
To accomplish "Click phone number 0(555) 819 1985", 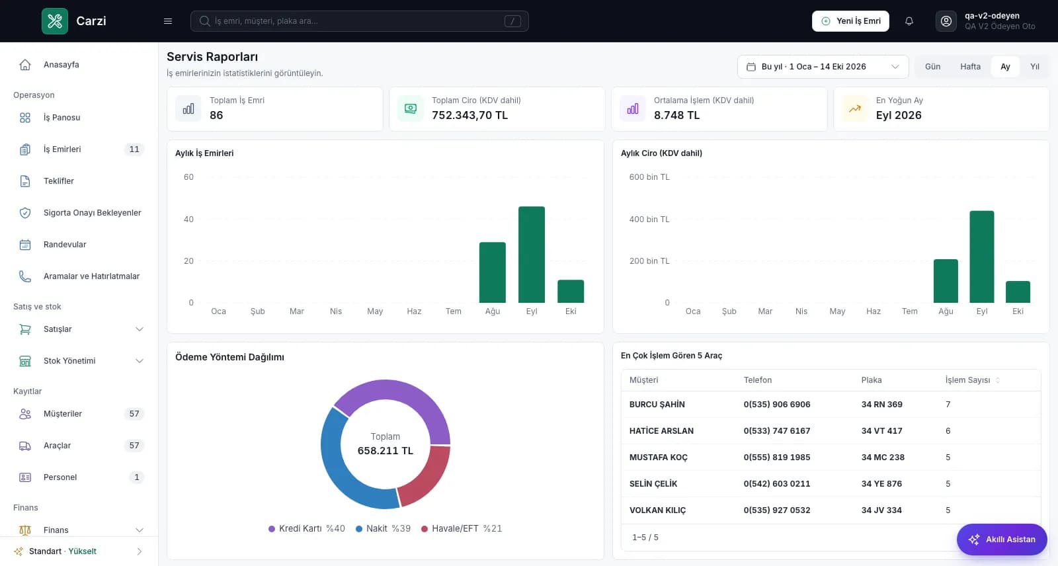I will coord(777,458).
